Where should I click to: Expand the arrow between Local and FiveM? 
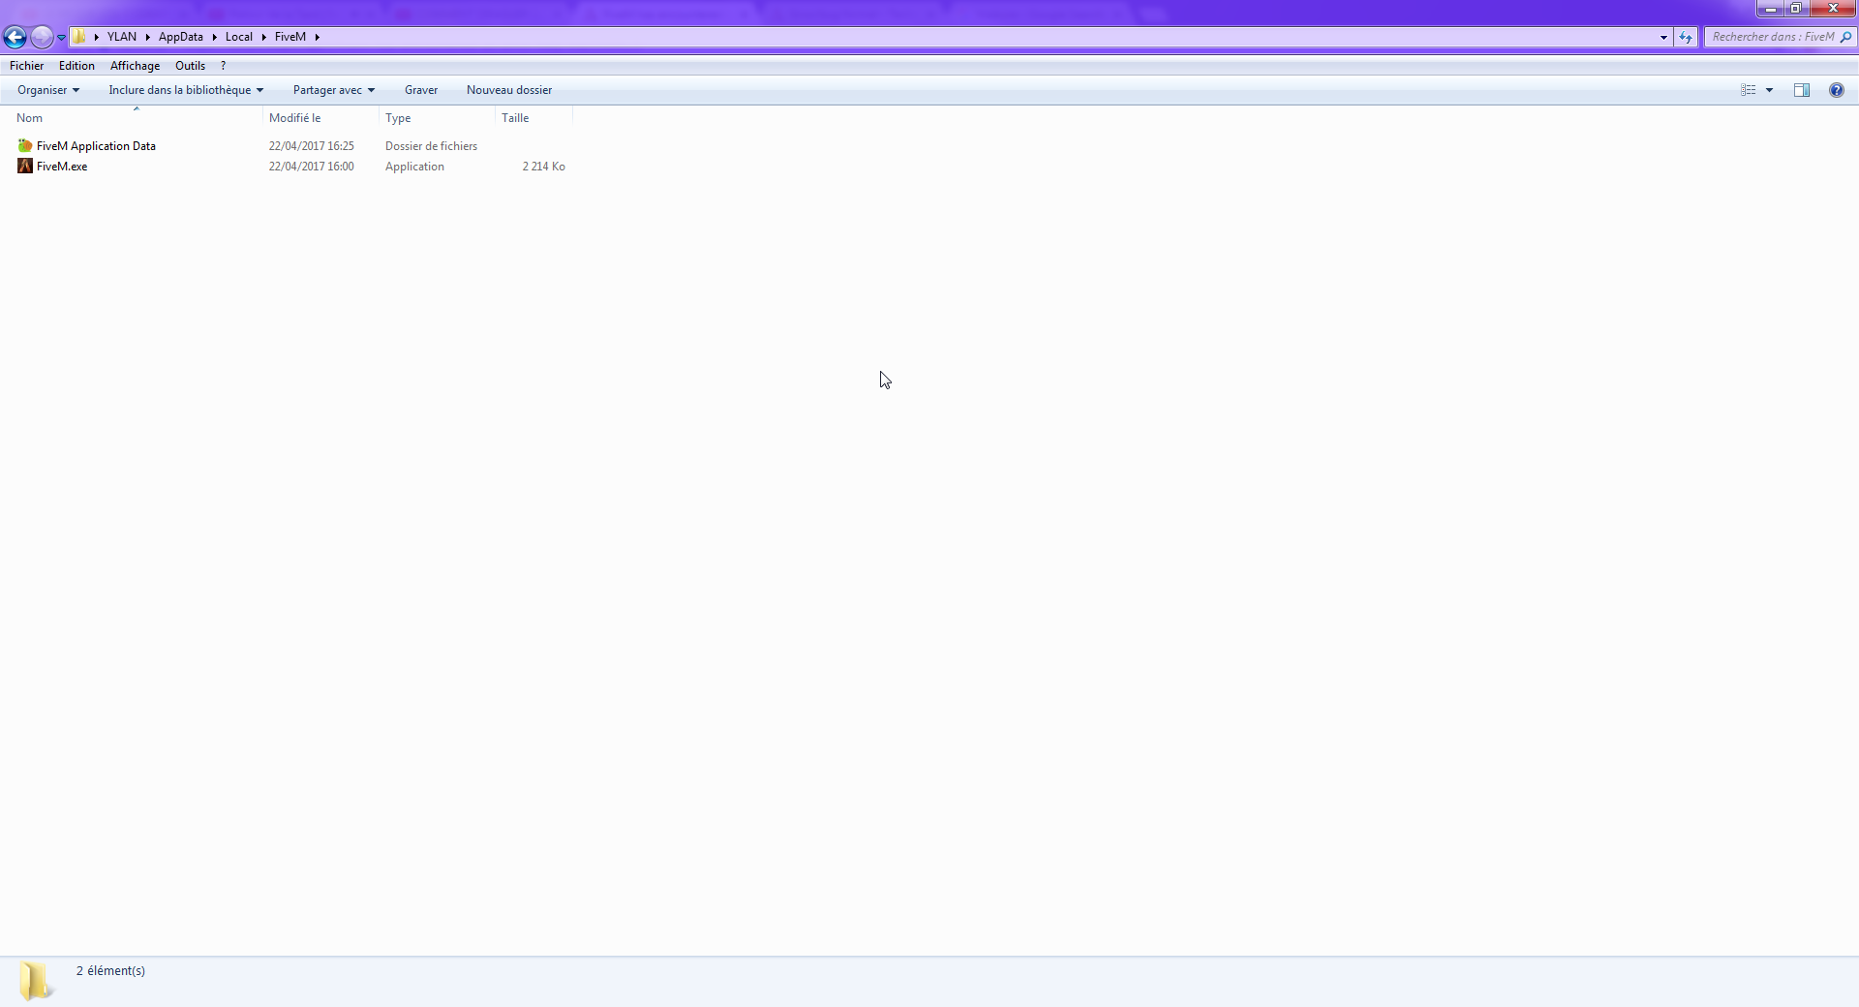pos(263,37)
